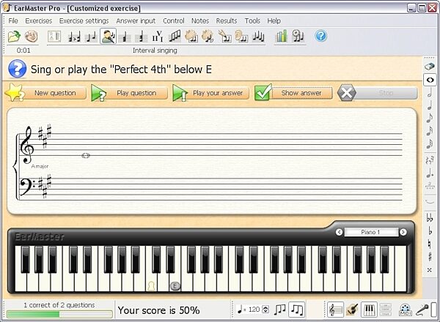Select the rhythm imitation clapping hands icon
Image resolution: width=440 pixels, height=322 pixels.
[x=208, y=37]
